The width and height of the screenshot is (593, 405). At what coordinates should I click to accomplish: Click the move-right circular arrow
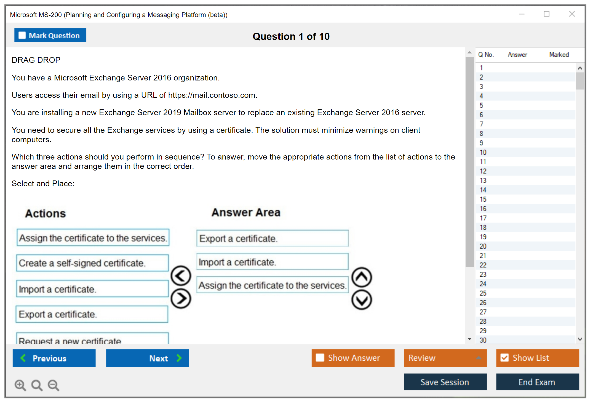tap(181, 298)
